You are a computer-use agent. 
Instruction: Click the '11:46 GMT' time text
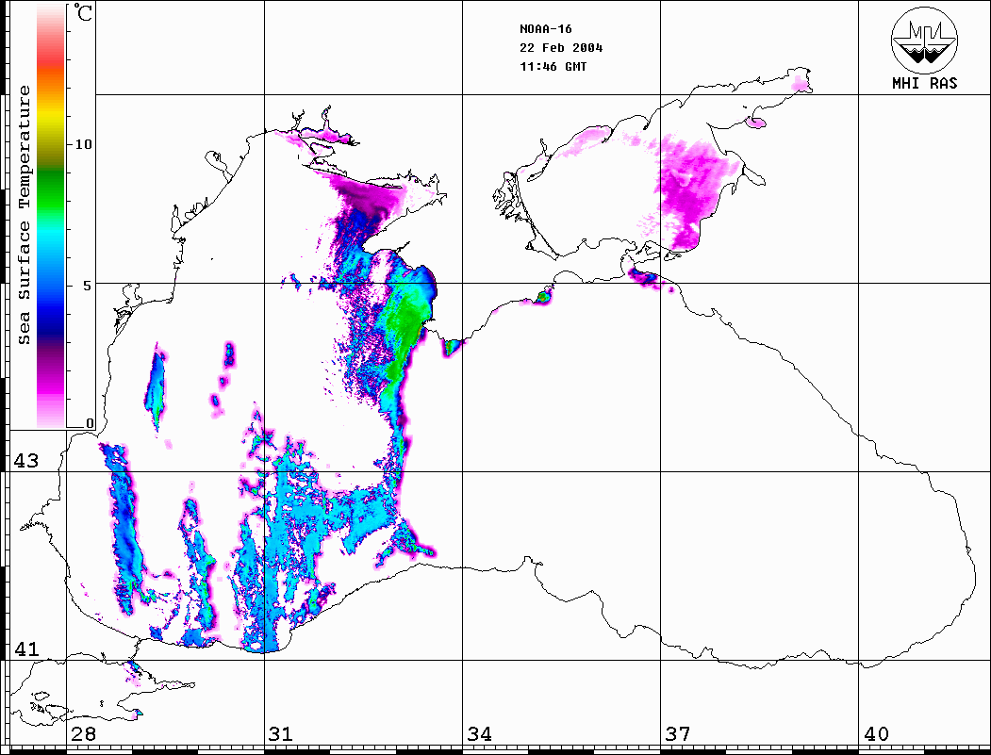[553, 67]
